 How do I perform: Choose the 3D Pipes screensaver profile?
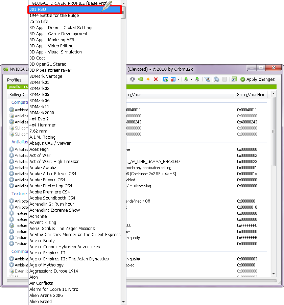75,70
